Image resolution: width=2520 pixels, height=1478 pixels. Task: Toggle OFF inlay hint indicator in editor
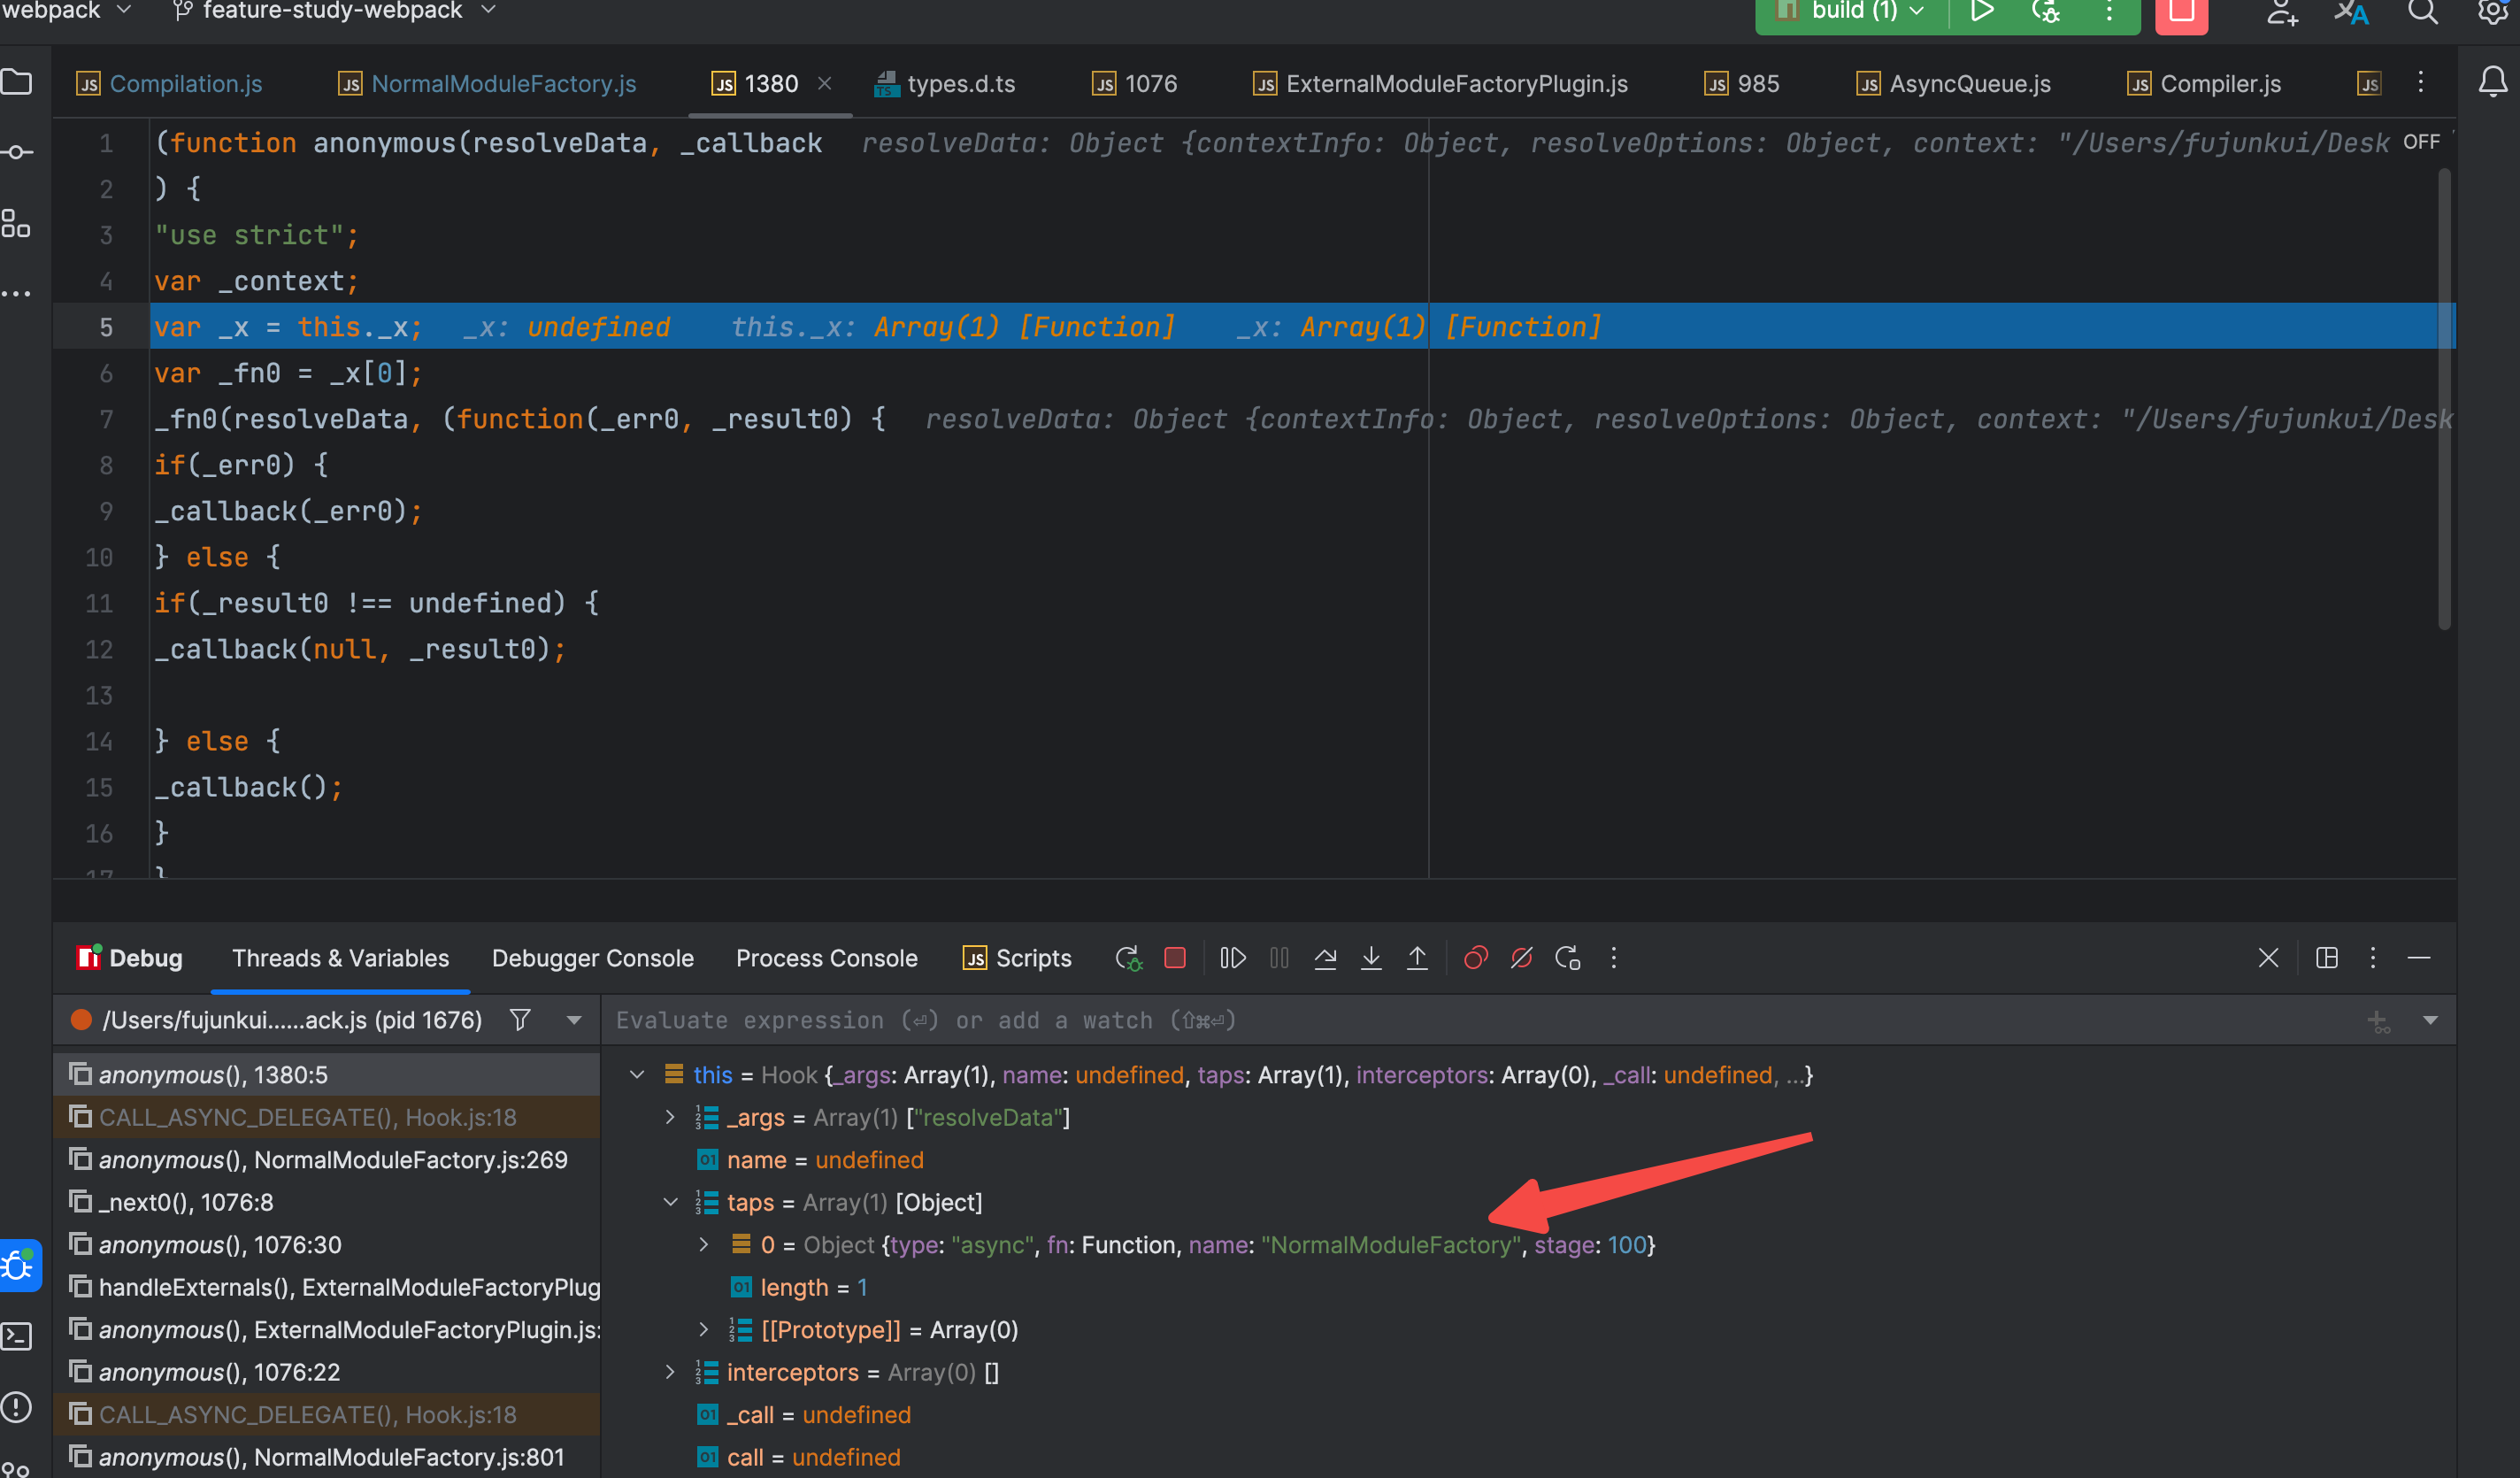tap(2420, 142)
